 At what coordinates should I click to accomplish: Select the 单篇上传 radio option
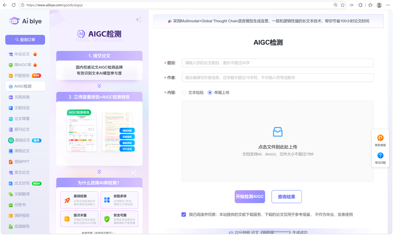coord(210,93)
